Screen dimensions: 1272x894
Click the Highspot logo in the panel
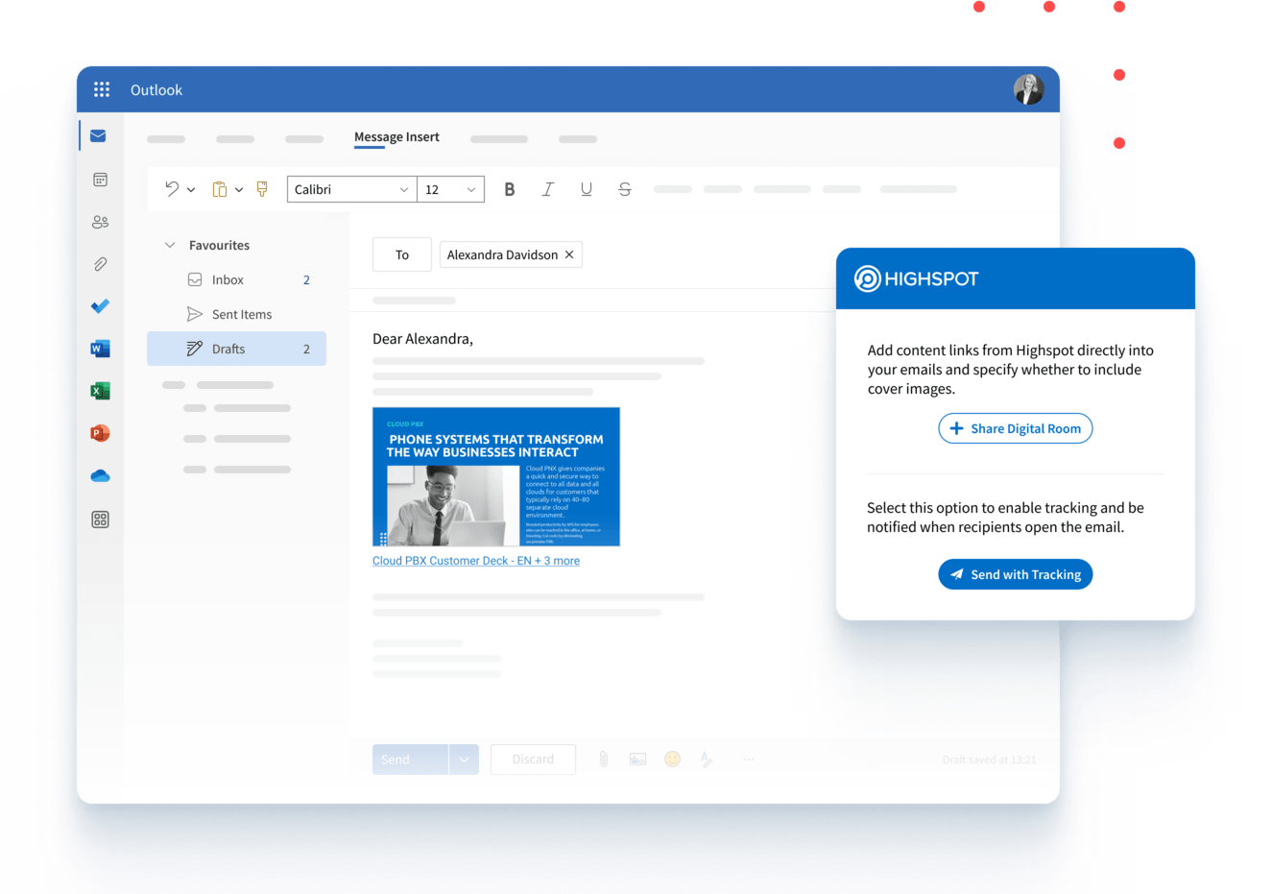click(917, 278)
